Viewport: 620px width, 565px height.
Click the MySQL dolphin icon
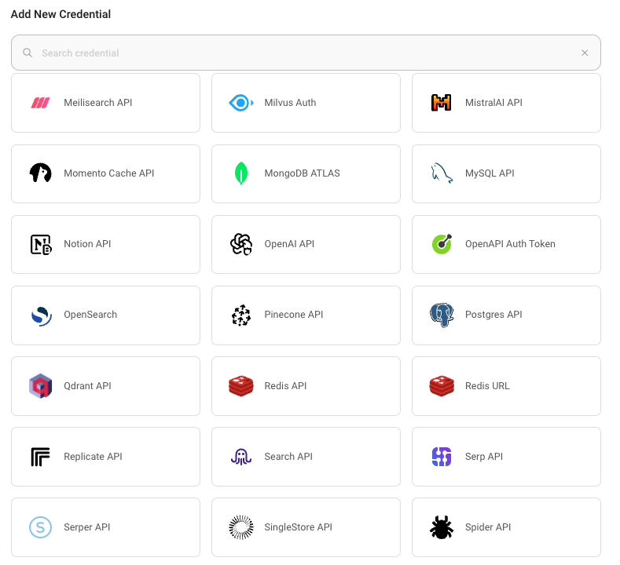coord(442,173)
